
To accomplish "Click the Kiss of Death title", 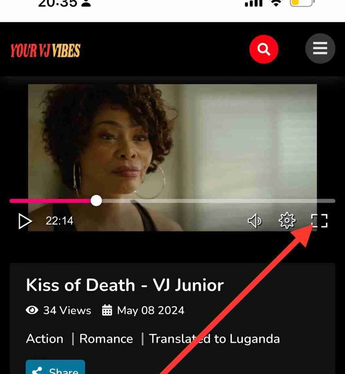I will pyautogui.click(x=125, y=285).
